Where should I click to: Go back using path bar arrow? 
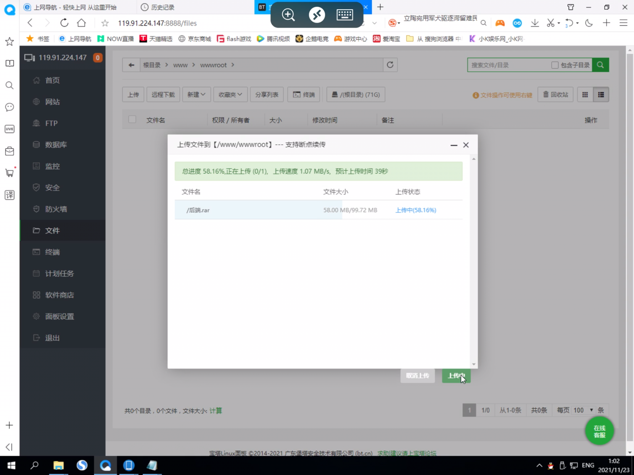tap(131, 65)
